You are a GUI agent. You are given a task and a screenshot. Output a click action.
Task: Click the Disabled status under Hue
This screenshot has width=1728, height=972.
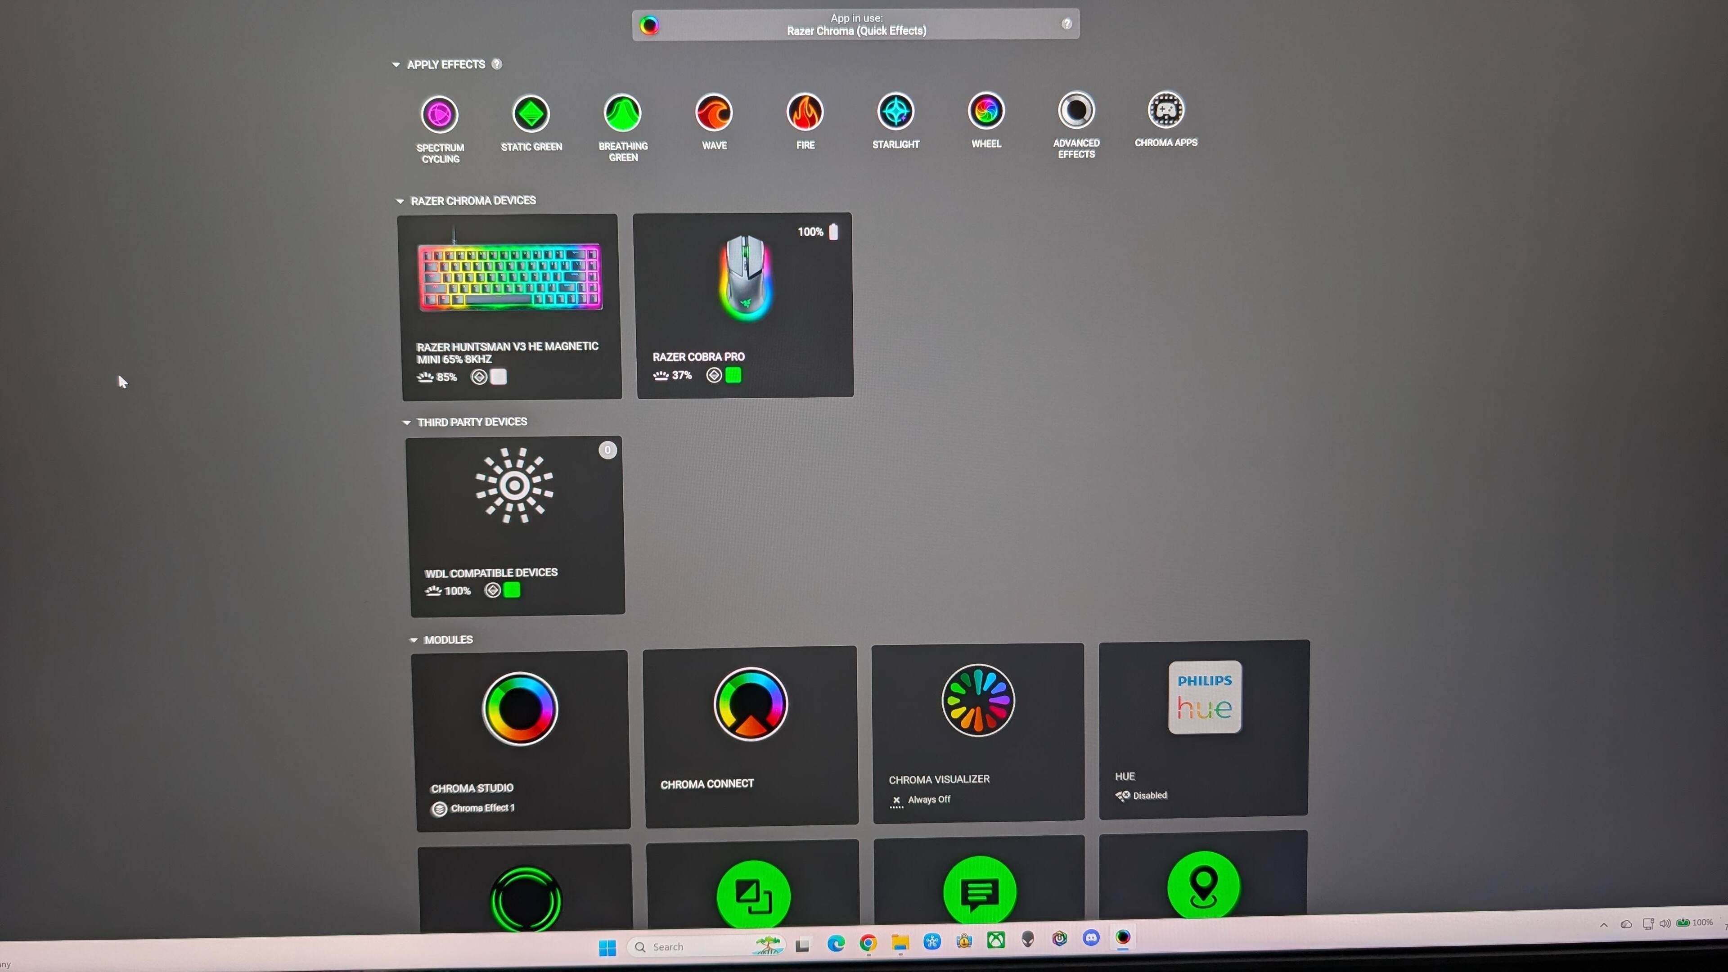tap(1150, 796)
